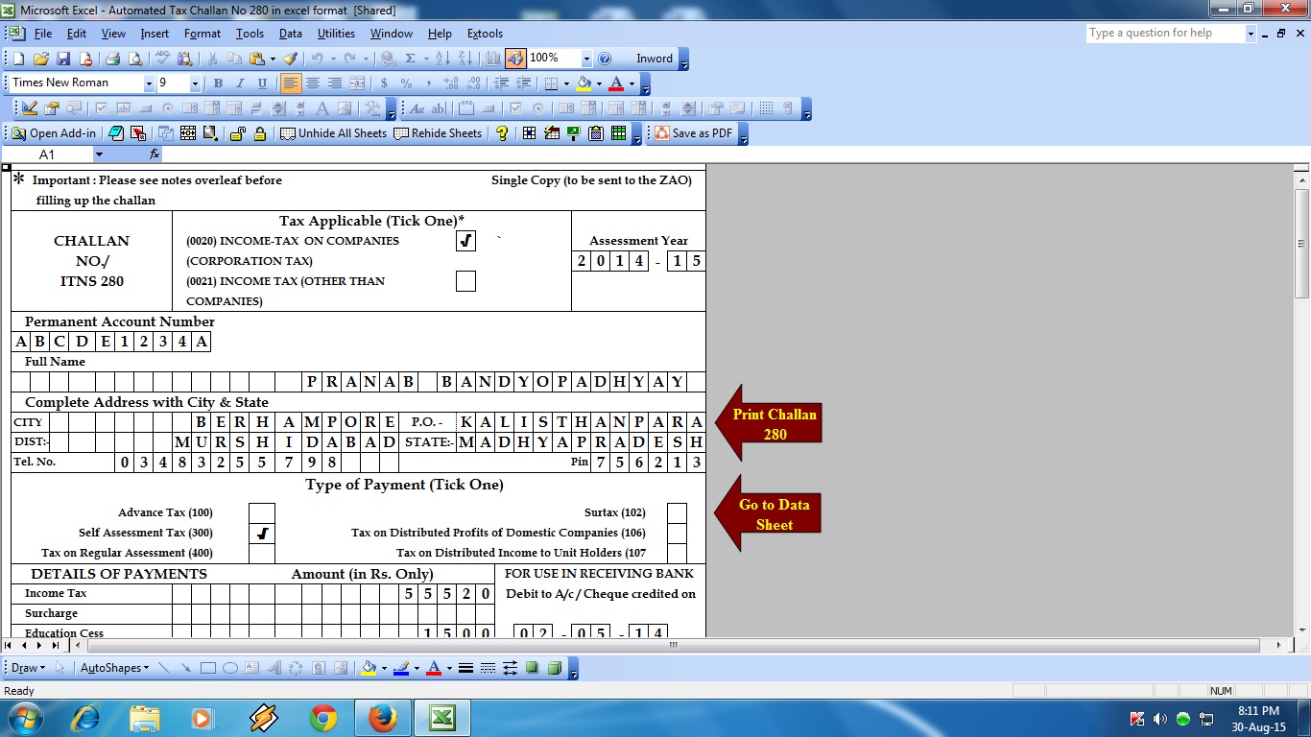Screen dimensions: 1311x737
Task: Click the Inword toolbar button
Action: point(655,59)
